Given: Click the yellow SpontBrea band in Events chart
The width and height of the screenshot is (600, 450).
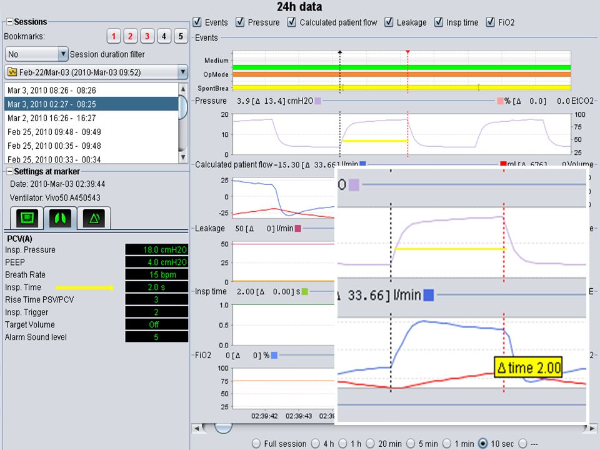Looking at the screenshot, I should (x=402, y=87).
